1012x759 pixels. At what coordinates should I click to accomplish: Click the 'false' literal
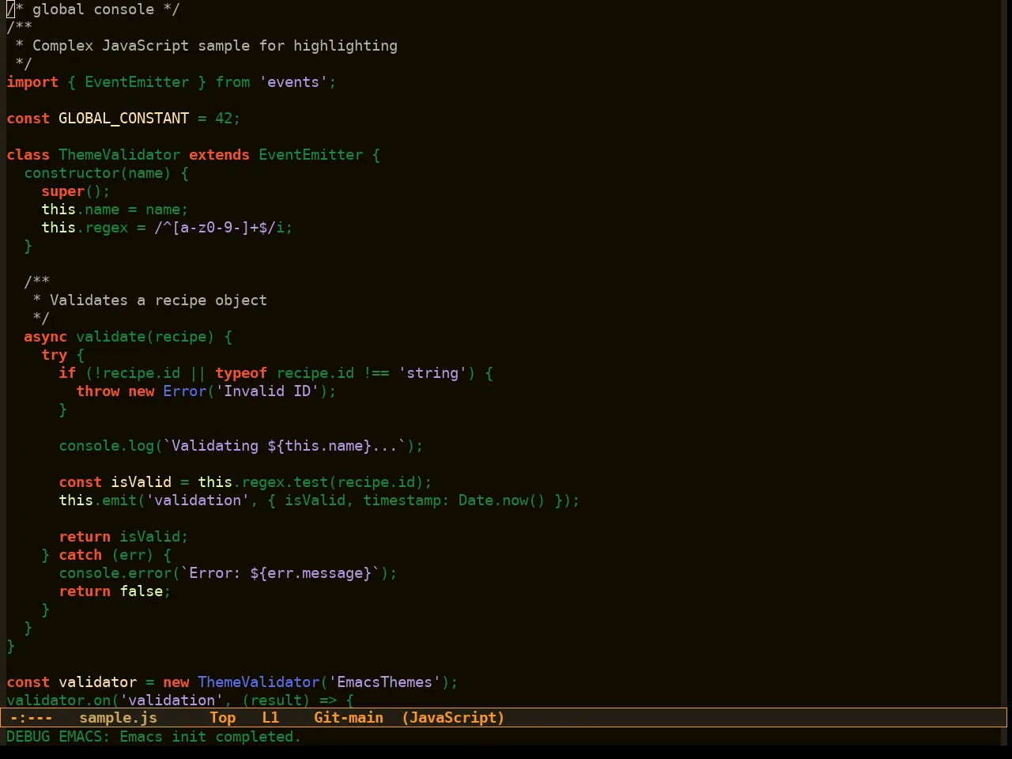[x=142, y=591]
